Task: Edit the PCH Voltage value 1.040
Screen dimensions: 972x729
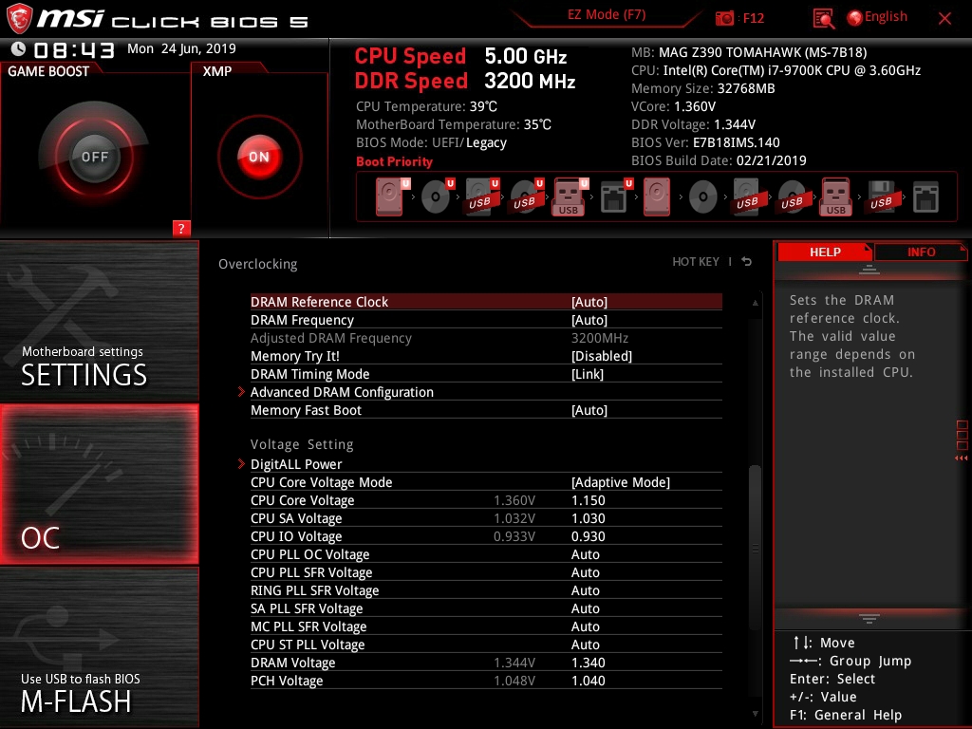Action: [x=588, y=681]
